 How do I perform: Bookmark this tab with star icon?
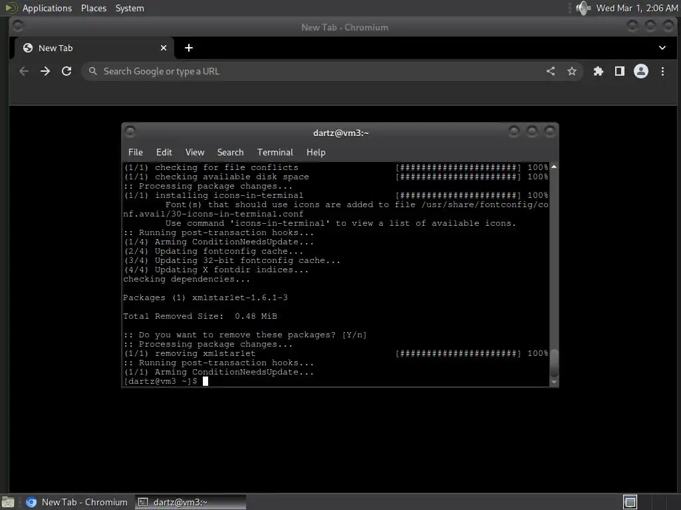pos(572,71)
